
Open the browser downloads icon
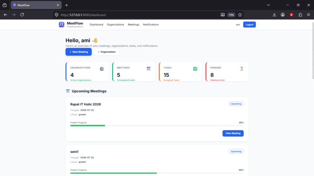click(x=274, y=15)
